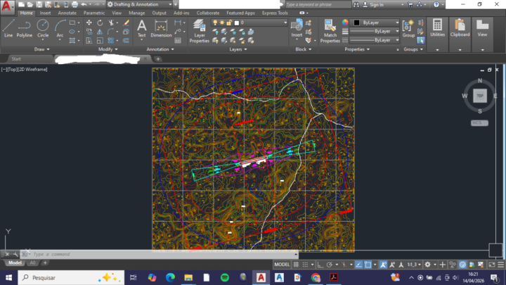Open the Express Tools ribbon tab
This screenshot has width=506, height=285.
(275, 13)
